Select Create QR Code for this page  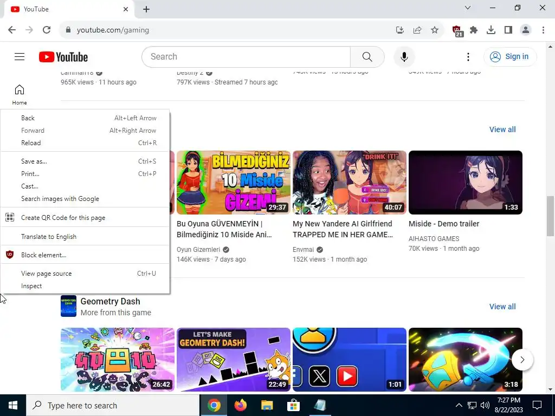85,218
